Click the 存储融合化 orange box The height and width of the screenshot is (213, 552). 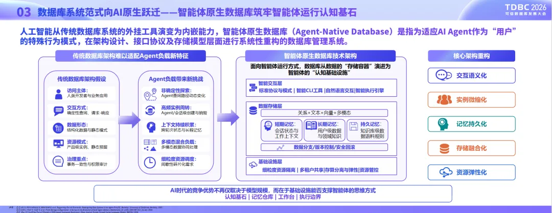471,148
